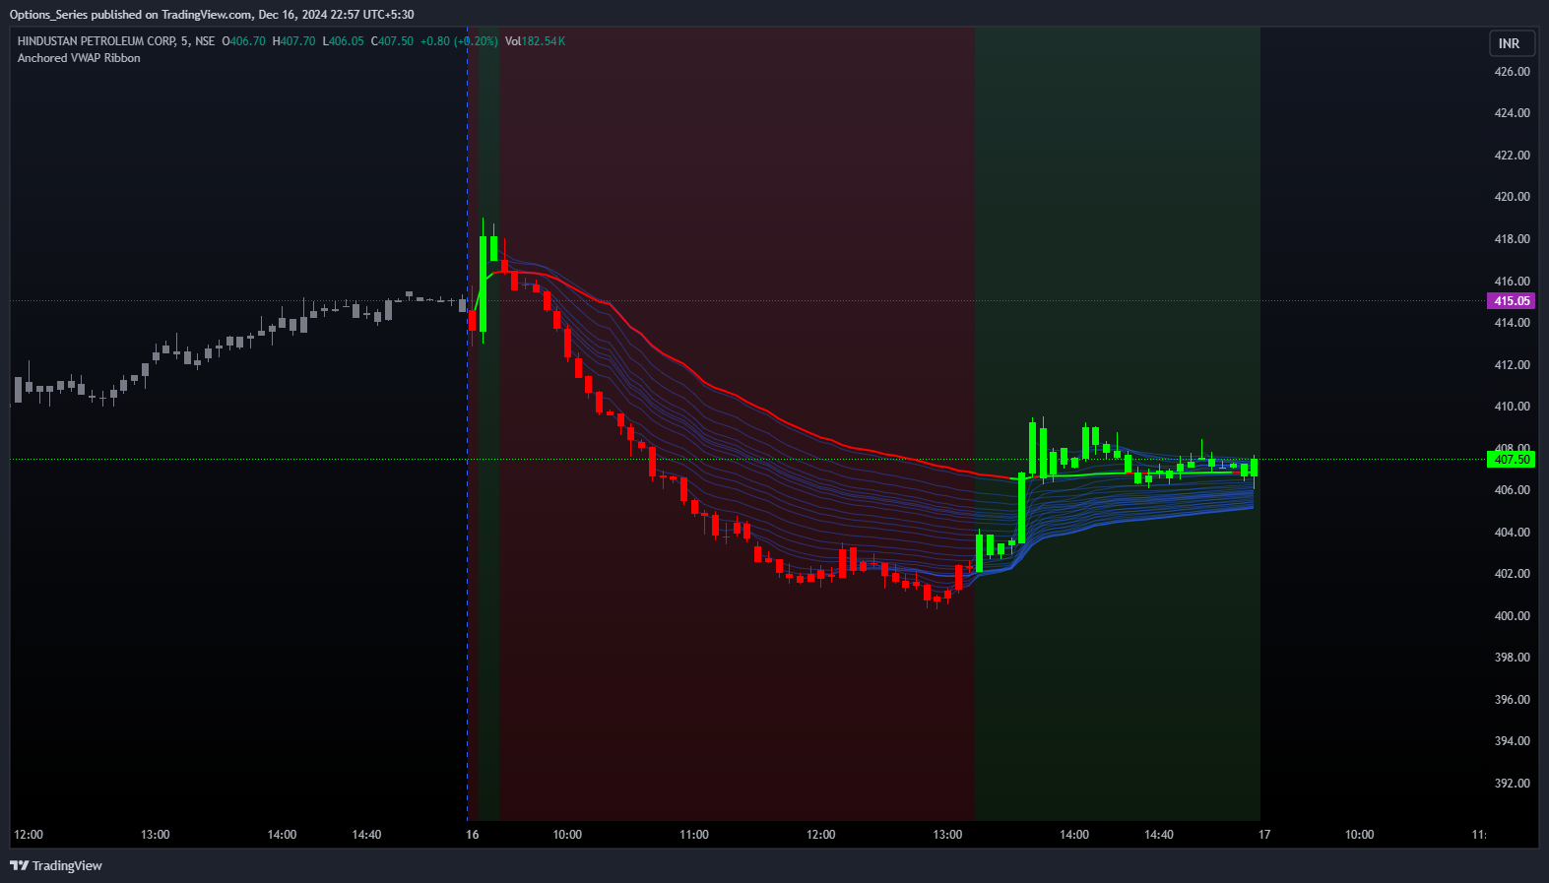1549x883 pixels.
Task: Click the 410.00 price axis label
Action: tap(1512, 407)
